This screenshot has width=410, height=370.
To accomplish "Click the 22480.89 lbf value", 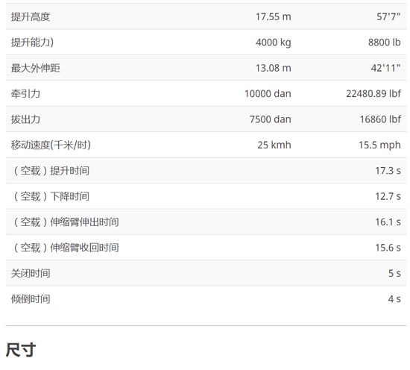I will click(373, 94).
